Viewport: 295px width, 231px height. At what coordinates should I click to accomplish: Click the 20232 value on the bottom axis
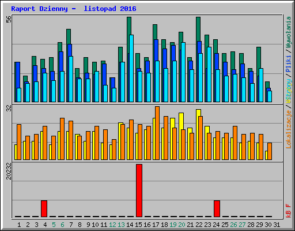coord(9,172)
